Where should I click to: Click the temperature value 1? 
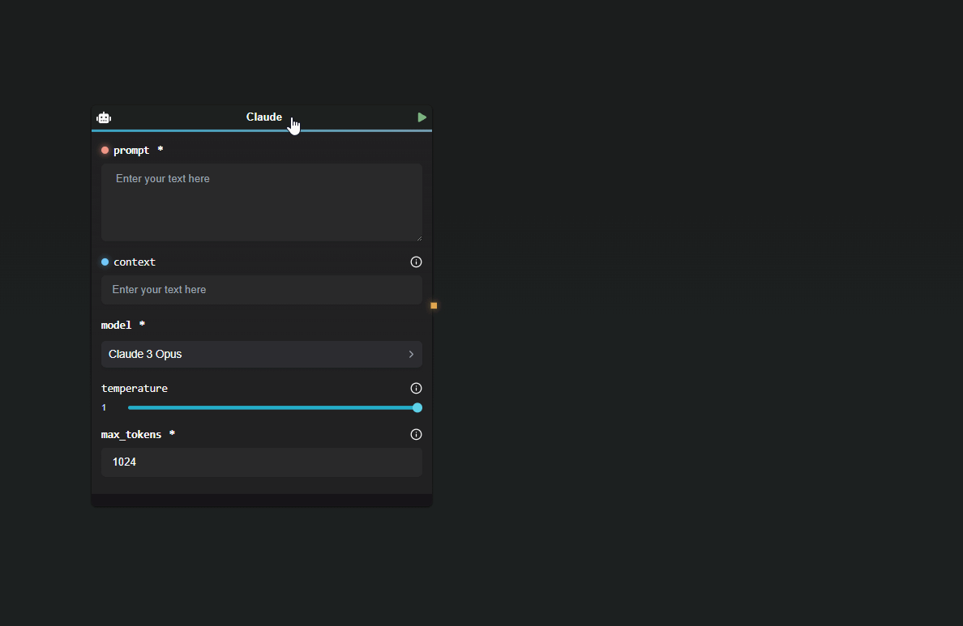104,407
